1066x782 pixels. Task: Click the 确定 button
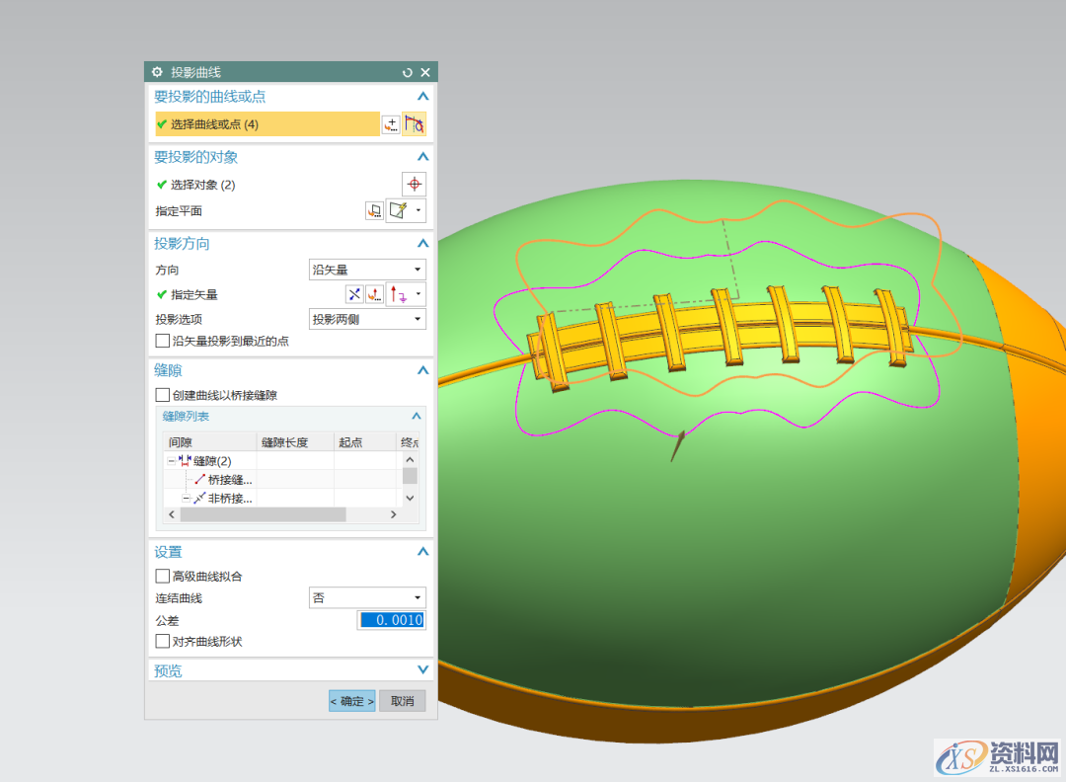352,701
